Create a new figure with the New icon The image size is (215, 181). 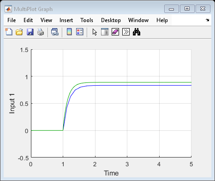[9, 32]
